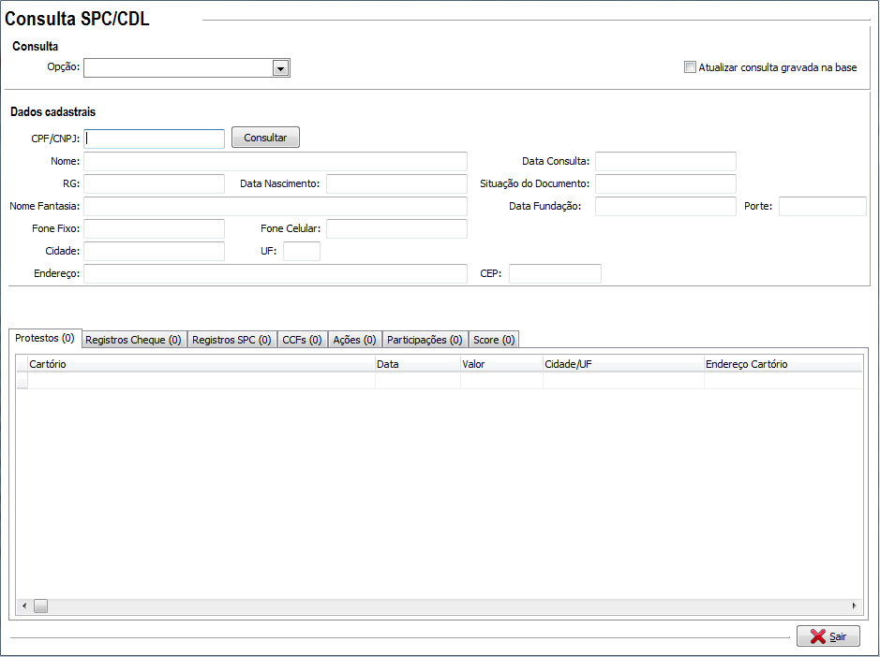Screen dimensions: 880x657
Task: Switch to the Registros Cheque tab
Action: (133, 340)
